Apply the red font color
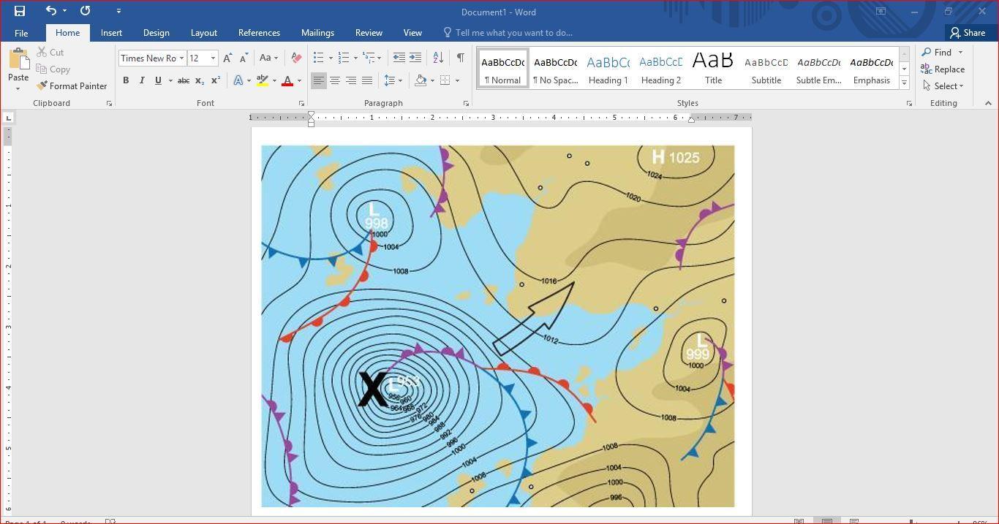This screenshot has height=524, width=999. (287, 80)
